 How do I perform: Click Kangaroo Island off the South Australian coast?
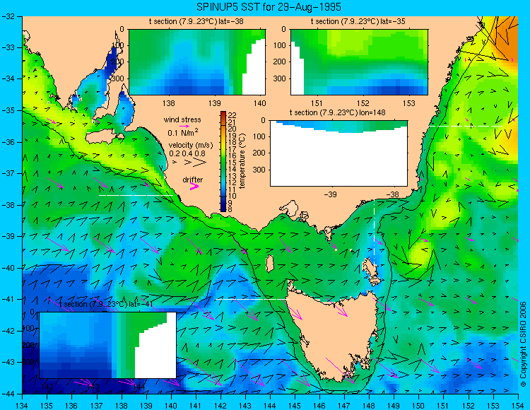103,138
